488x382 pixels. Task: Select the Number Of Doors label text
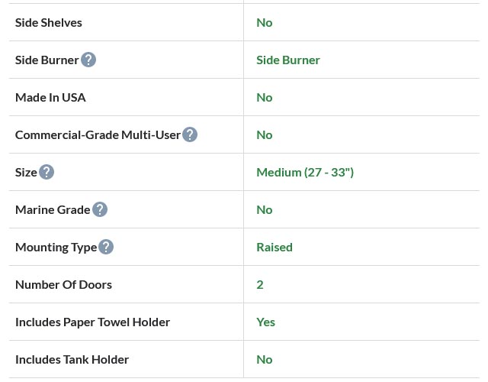[x=63, y=284]
